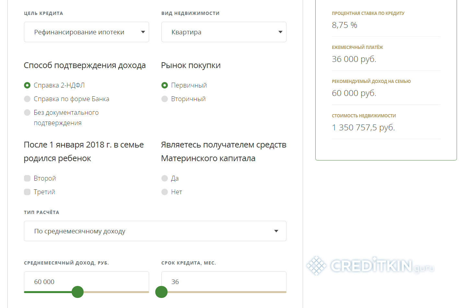This screenshot has width=467, height=308.
Task: Click the loan term slider handle
Action: pos(161,292)
